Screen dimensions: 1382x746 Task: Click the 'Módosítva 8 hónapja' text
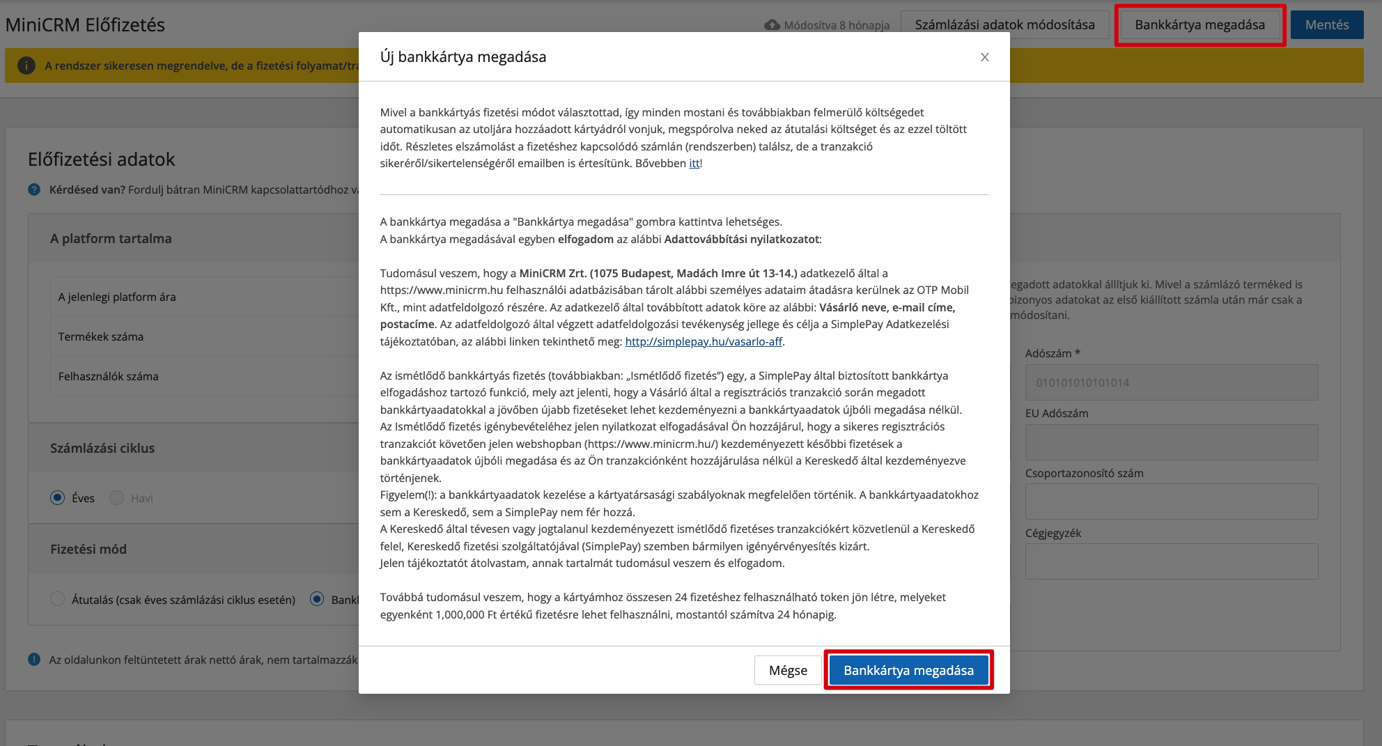[837, 26]
